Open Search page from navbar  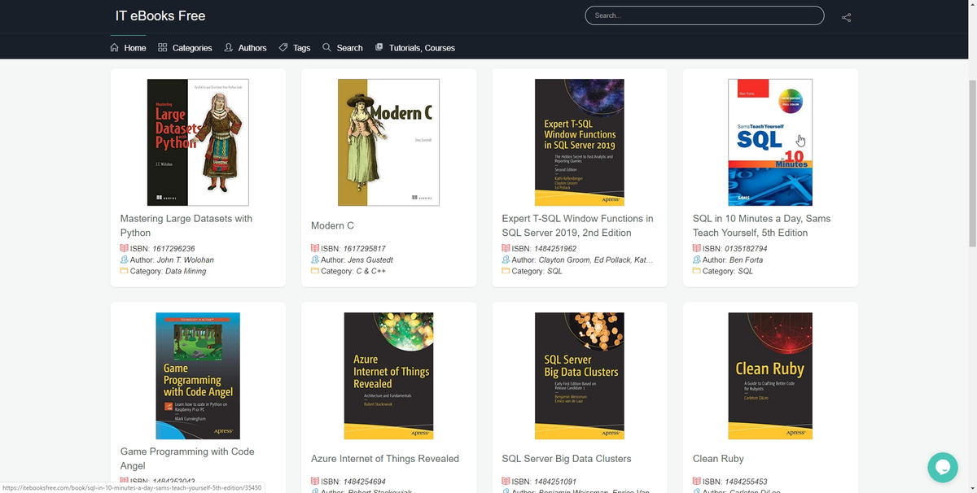coord(342,47)
